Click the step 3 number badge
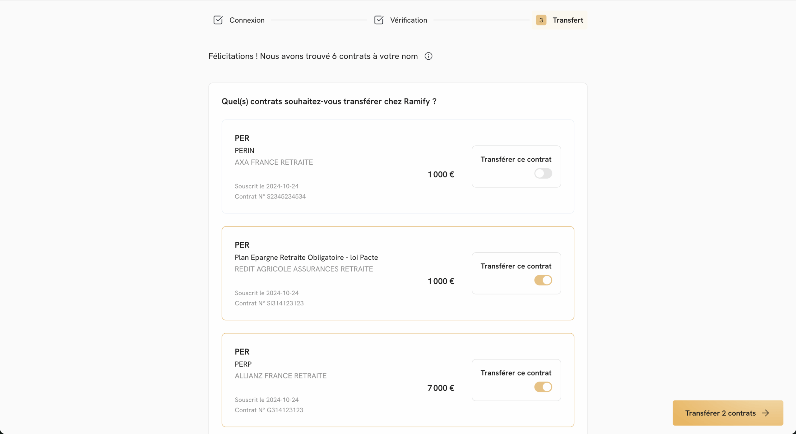Image resolution: width=796 pixels, height=434 pixels. pos(541,20)
